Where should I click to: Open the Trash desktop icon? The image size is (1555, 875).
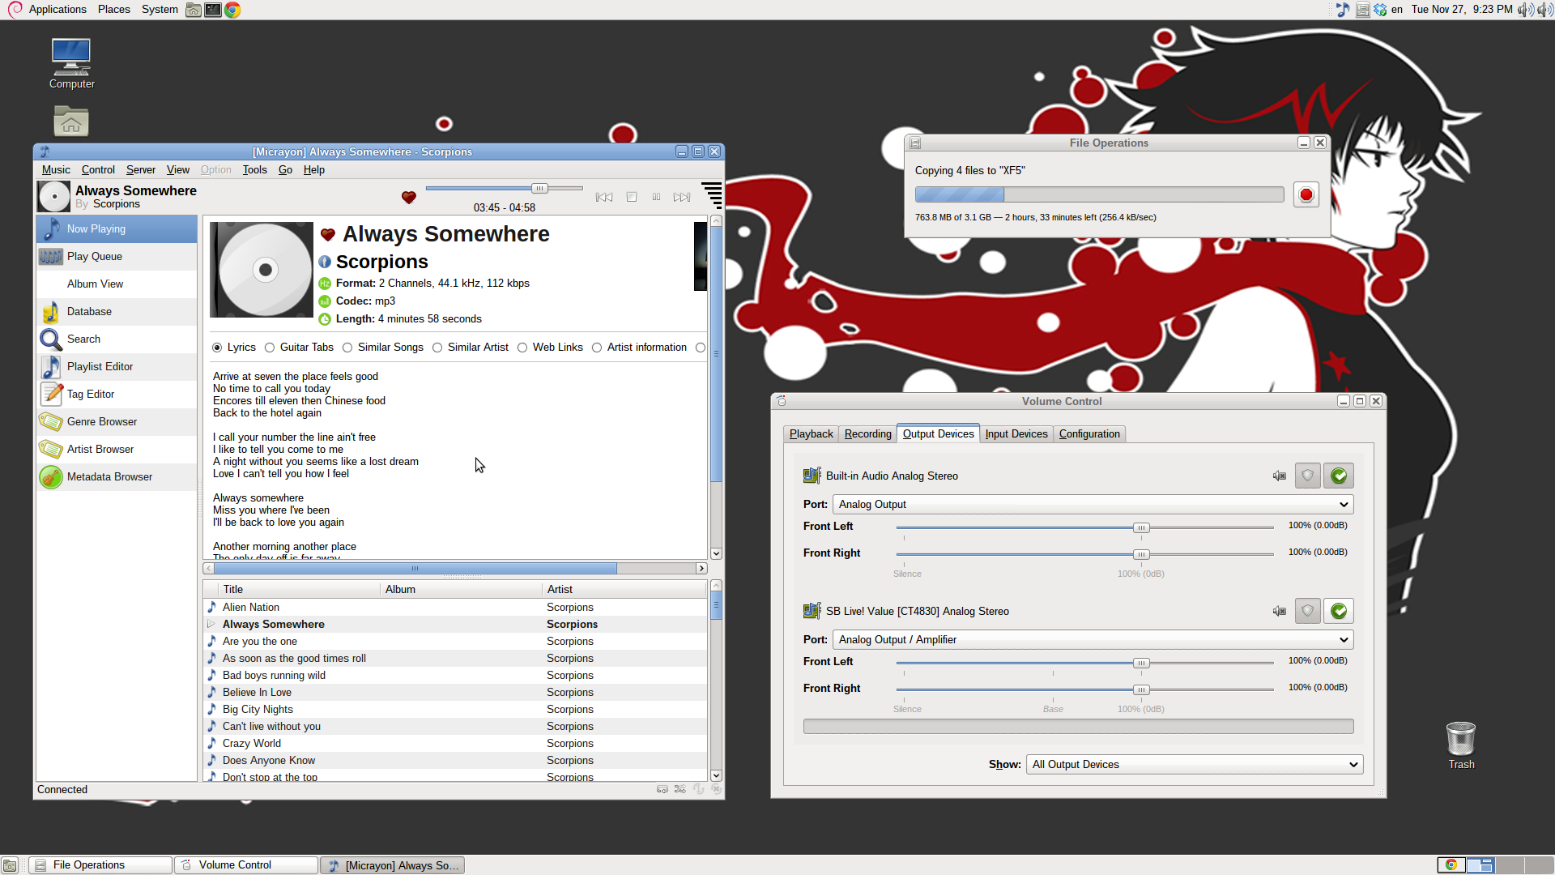(1461, 745)
